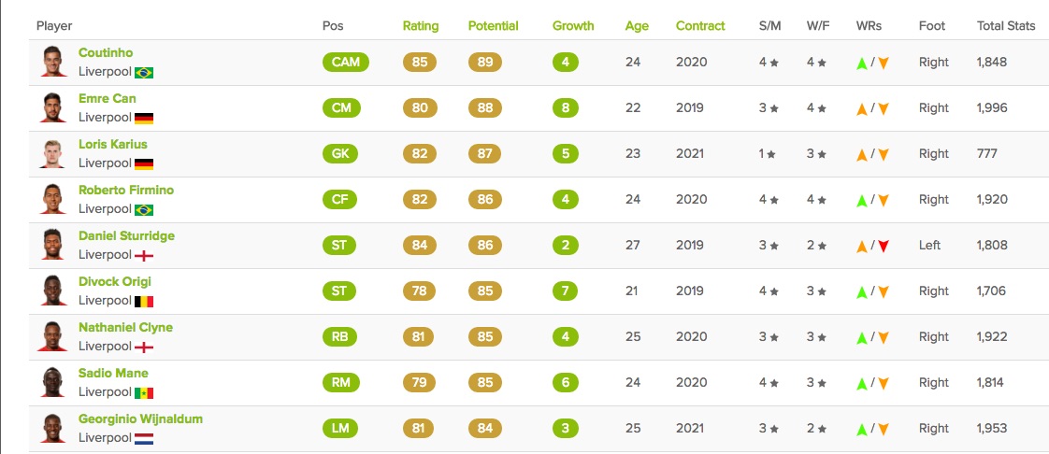This screenshot has height=454, width=1049.
Task: Click the Brazil flag beside Coutinho's club
Action: (x=144, y=72)
